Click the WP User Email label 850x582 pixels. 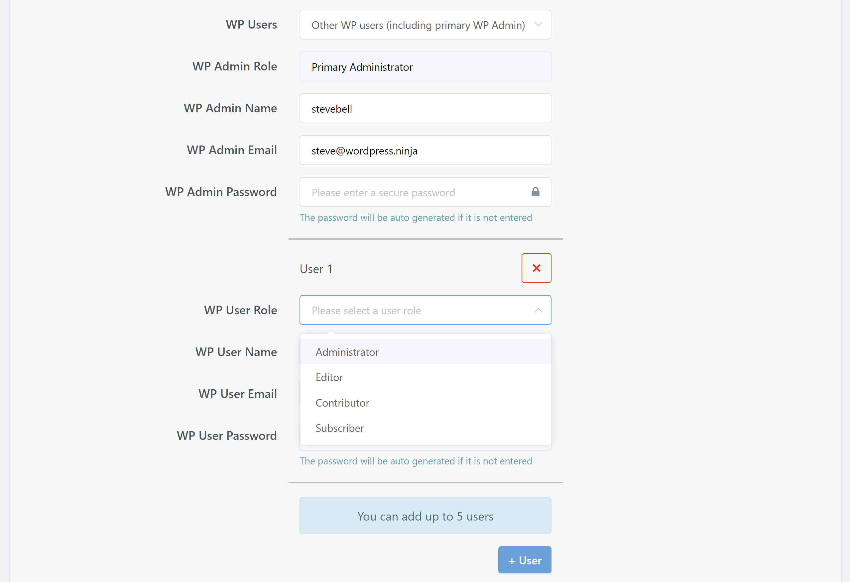coord(237,394)
